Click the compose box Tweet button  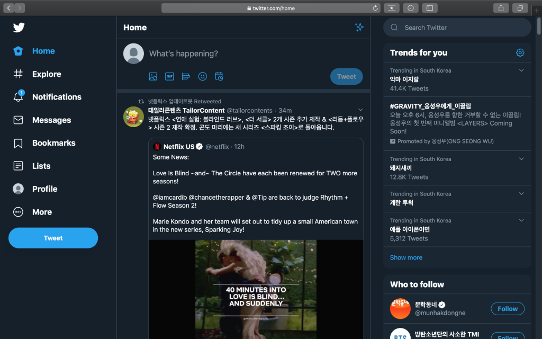pyautogui.click(x=346, y=76)
